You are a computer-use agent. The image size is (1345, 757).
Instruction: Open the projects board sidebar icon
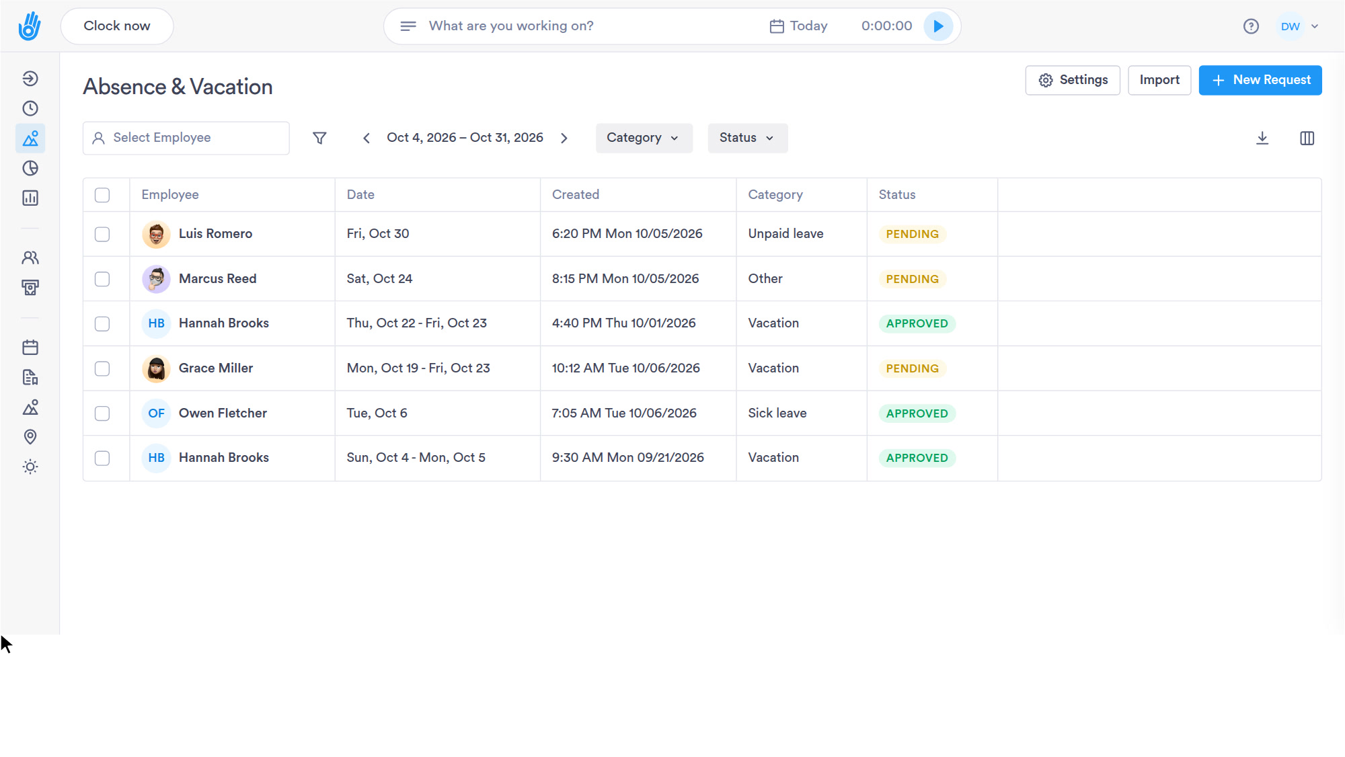[30, 288]
